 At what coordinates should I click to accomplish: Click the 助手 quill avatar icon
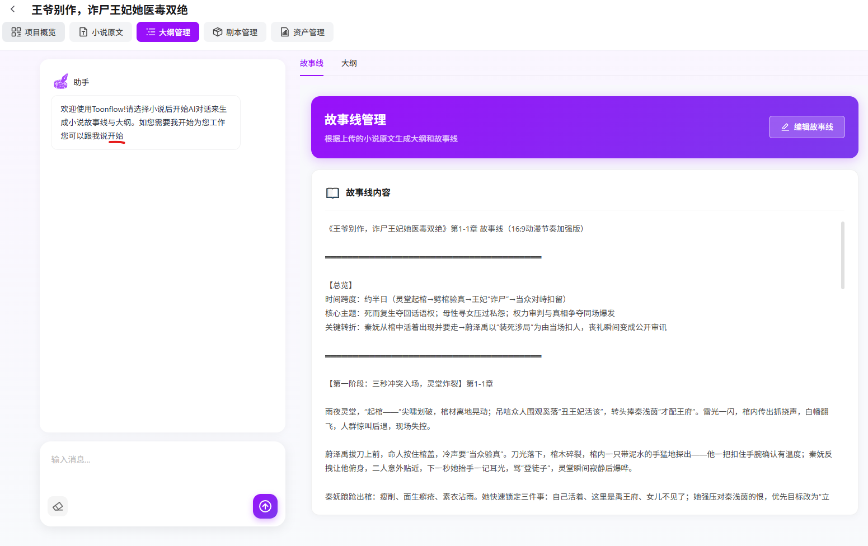tap(60, 81)
